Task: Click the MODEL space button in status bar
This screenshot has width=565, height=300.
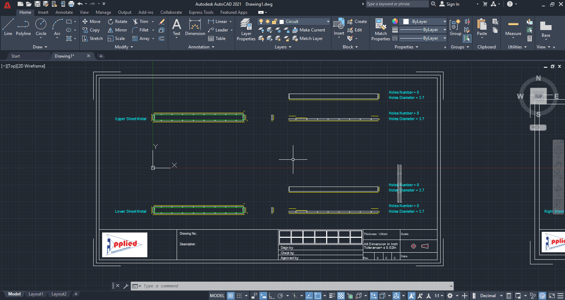Action: (x=217, y=296)
